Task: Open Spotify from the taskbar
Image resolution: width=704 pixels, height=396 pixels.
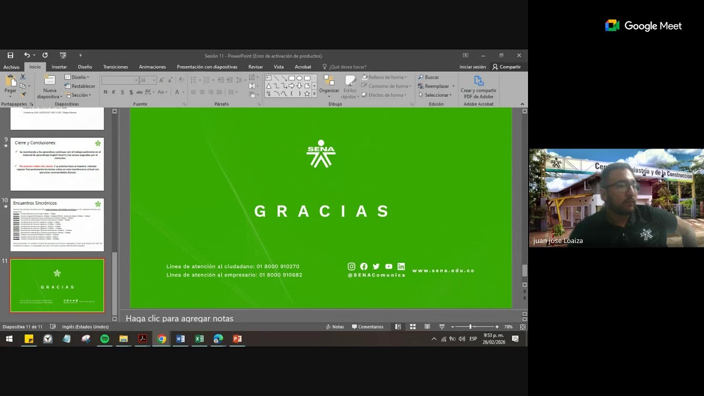Action: pyautogui.click(x=105, y=339)
